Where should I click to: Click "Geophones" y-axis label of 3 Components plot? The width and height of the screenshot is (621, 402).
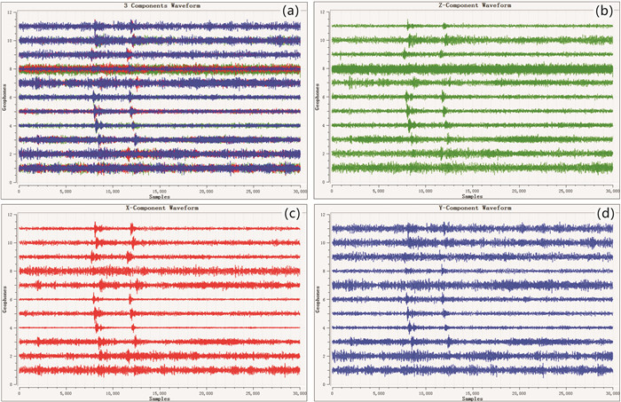(4, 97)
